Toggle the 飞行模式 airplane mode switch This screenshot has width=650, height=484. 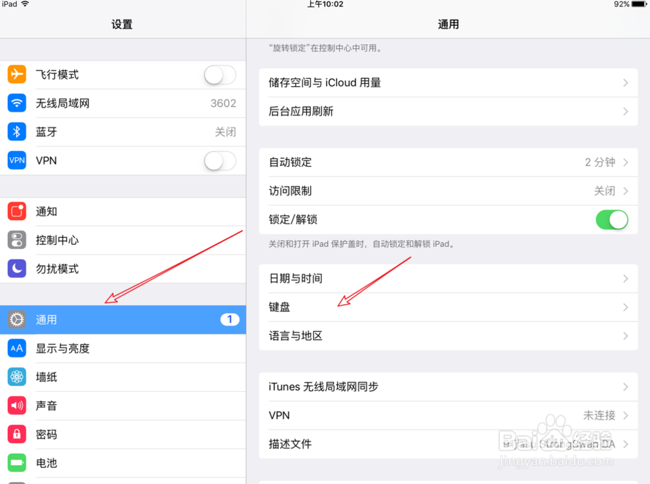(220, 75)
